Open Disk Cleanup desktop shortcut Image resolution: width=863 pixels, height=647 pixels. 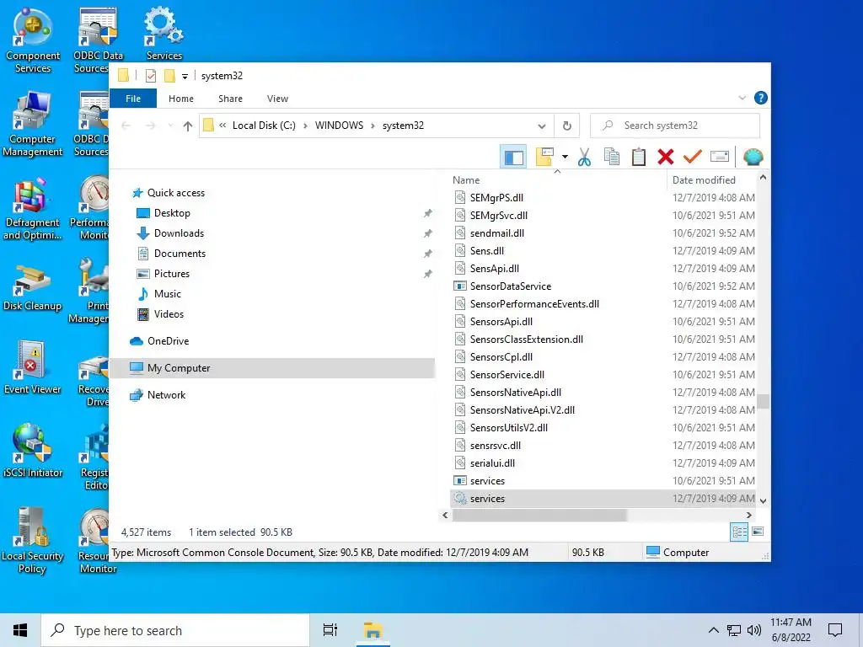click(33, 287)
